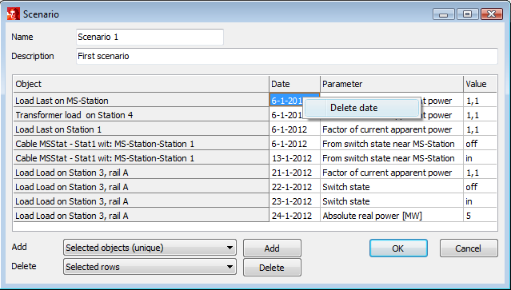This screenshot has width=511, height=290.
Task: Click the Absolute real power [MW] cell
Action: pyautogui.click(x=392, y=216)
